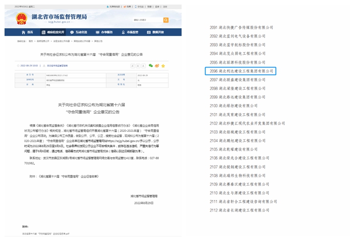Click list row 2112 company entry
This screenshot has height=241, width=355.
(240, 210)
